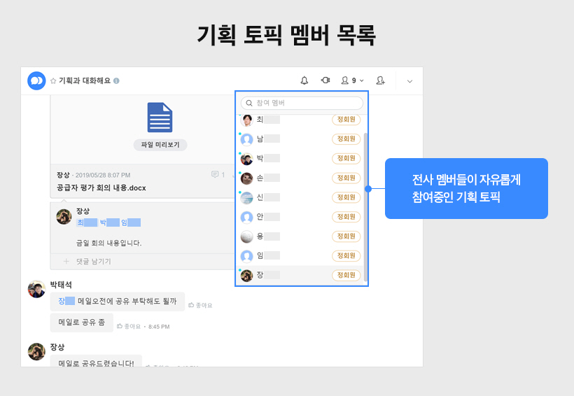Click the topic info icon beside title

[x=116, y=81]
